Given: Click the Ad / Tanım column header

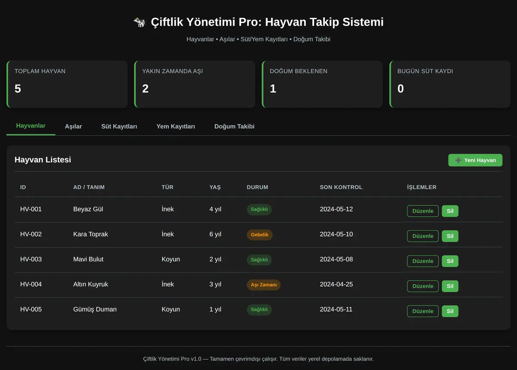Looking at the screenshot, I should [89, 187].
